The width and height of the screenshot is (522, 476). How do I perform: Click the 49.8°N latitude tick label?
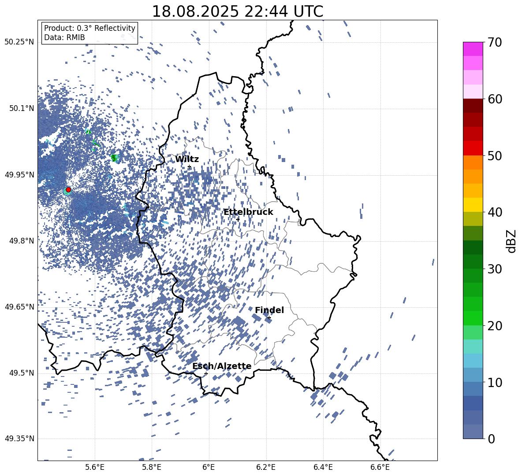pos(22,241)
